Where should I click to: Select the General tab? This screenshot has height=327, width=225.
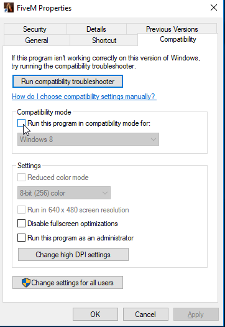37,40
